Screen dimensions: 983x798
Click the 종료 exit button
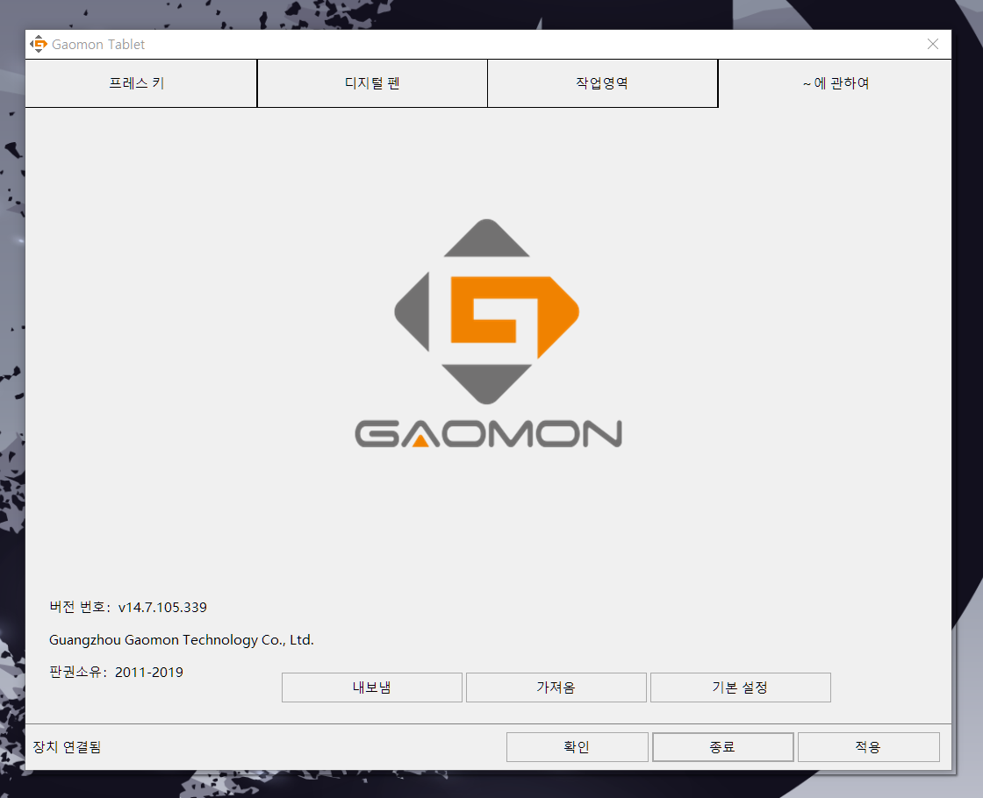pos(723,746)
